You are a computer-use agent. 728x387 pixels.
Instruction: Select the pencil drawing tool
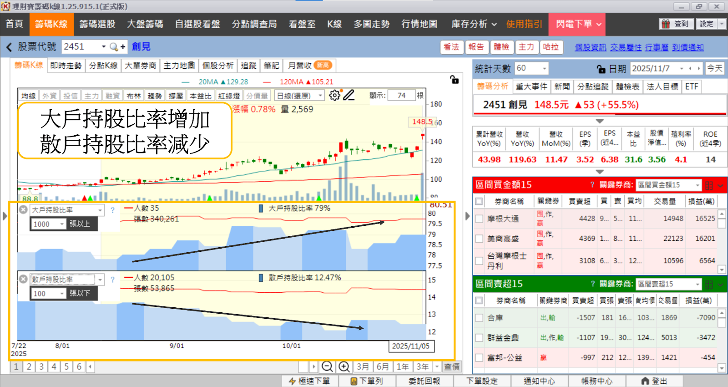pos(349,95)
